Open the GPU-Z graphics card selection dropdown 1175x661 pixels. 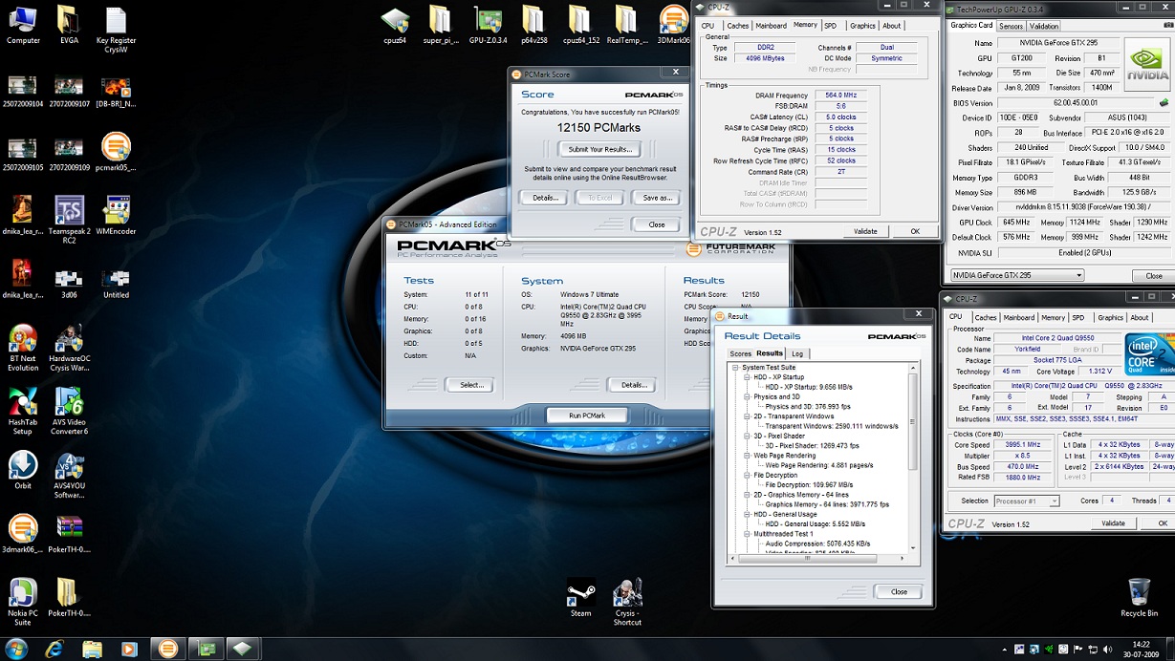1017,275
